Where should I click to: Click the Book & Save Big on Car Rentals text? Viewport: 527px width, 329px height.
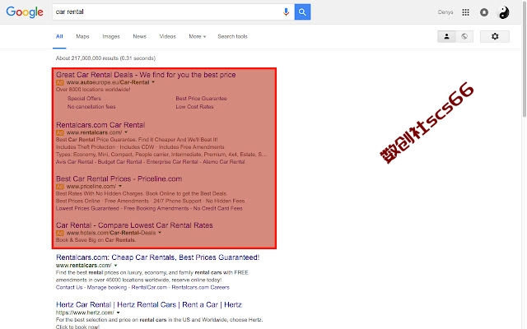[96, 240]
